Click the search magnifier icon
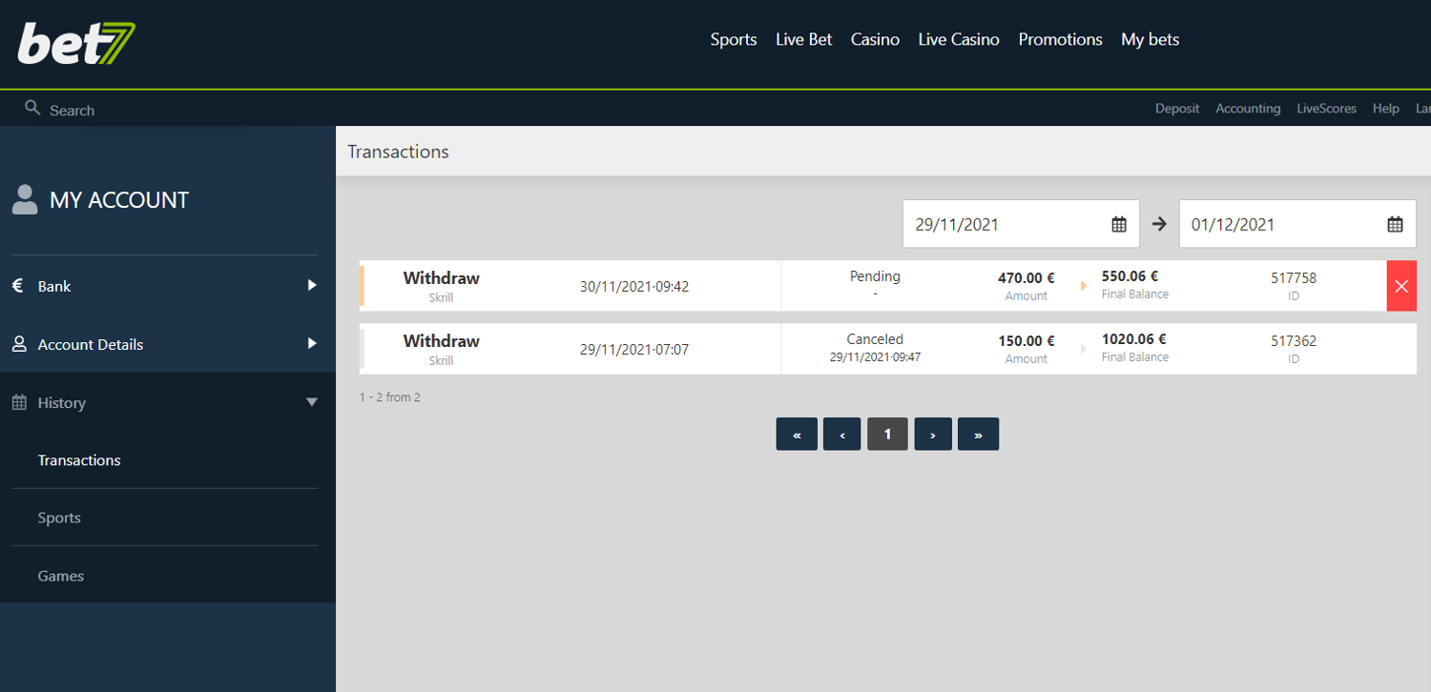1431x692 pixels. point(32,108)
